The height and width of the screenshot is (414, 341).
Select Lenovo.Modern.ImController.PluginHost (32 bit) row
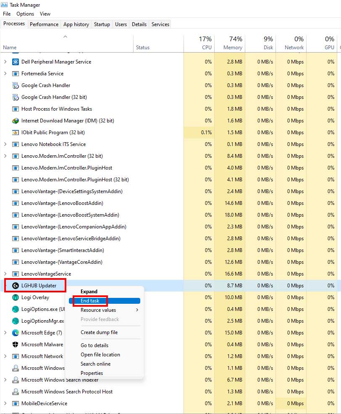pos(170,180)
